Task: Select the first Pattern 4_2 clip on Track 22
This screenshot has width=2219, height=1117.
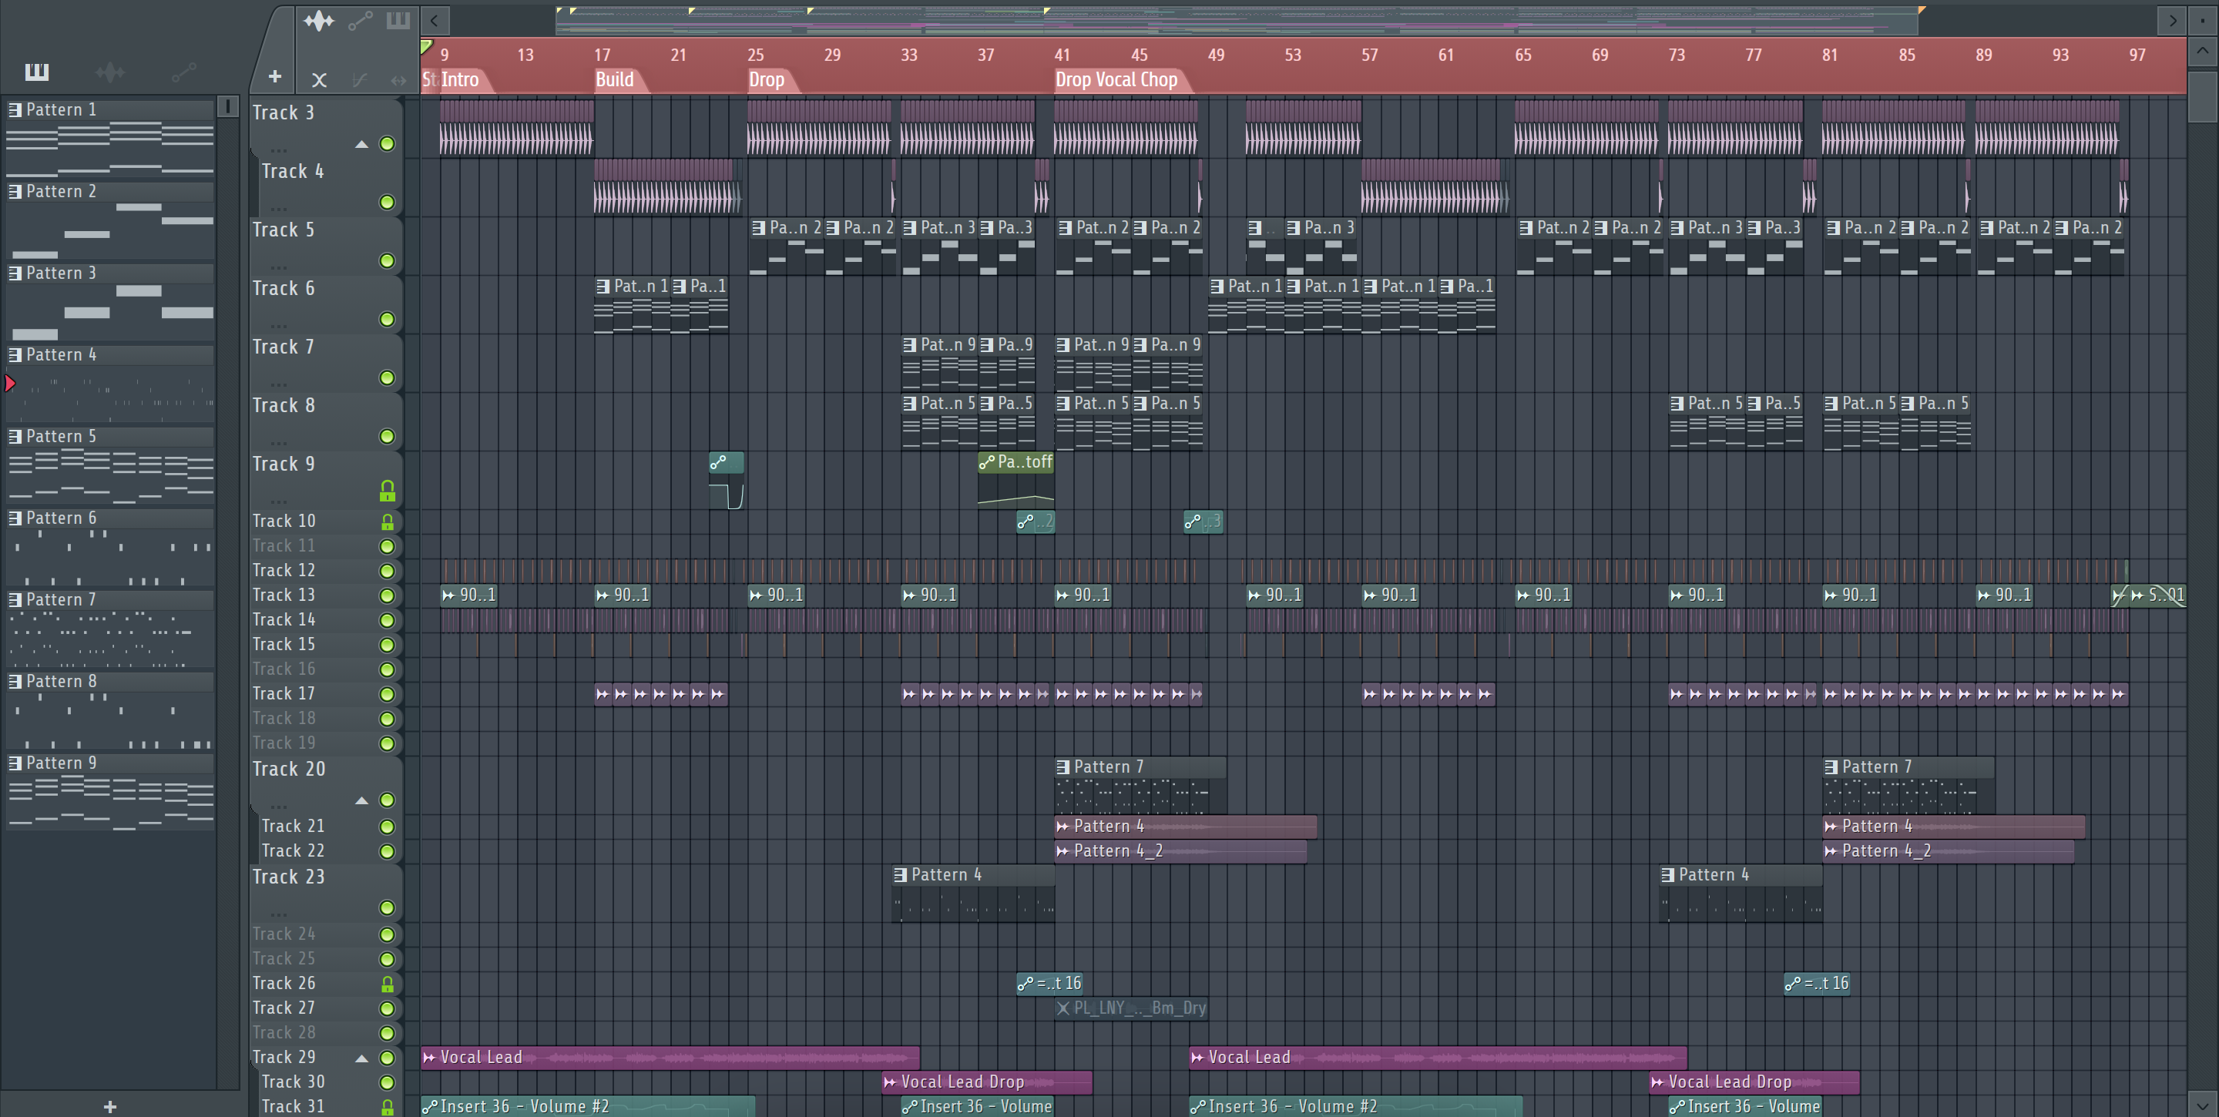Action: tap(1180, 851)
